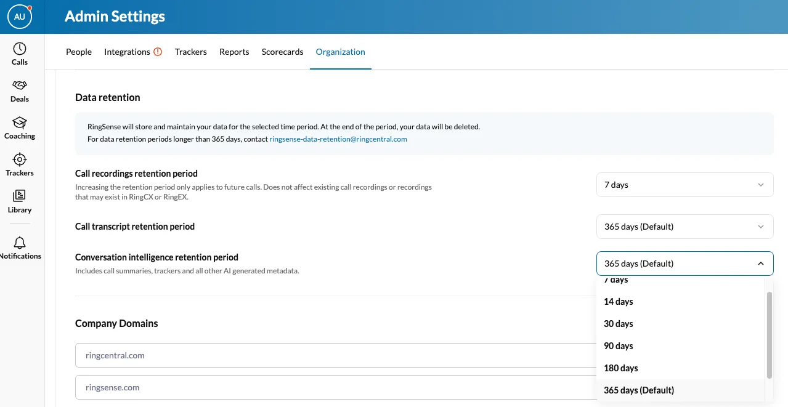Pick 365 days (Default) option in list
Image resolution: width=788 pixels, height=407 pixels.
639,390
